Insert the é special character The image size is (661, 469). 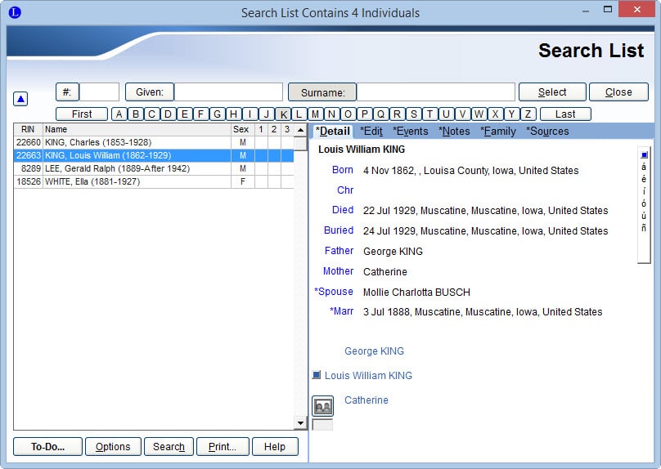(x=644, y=180)
